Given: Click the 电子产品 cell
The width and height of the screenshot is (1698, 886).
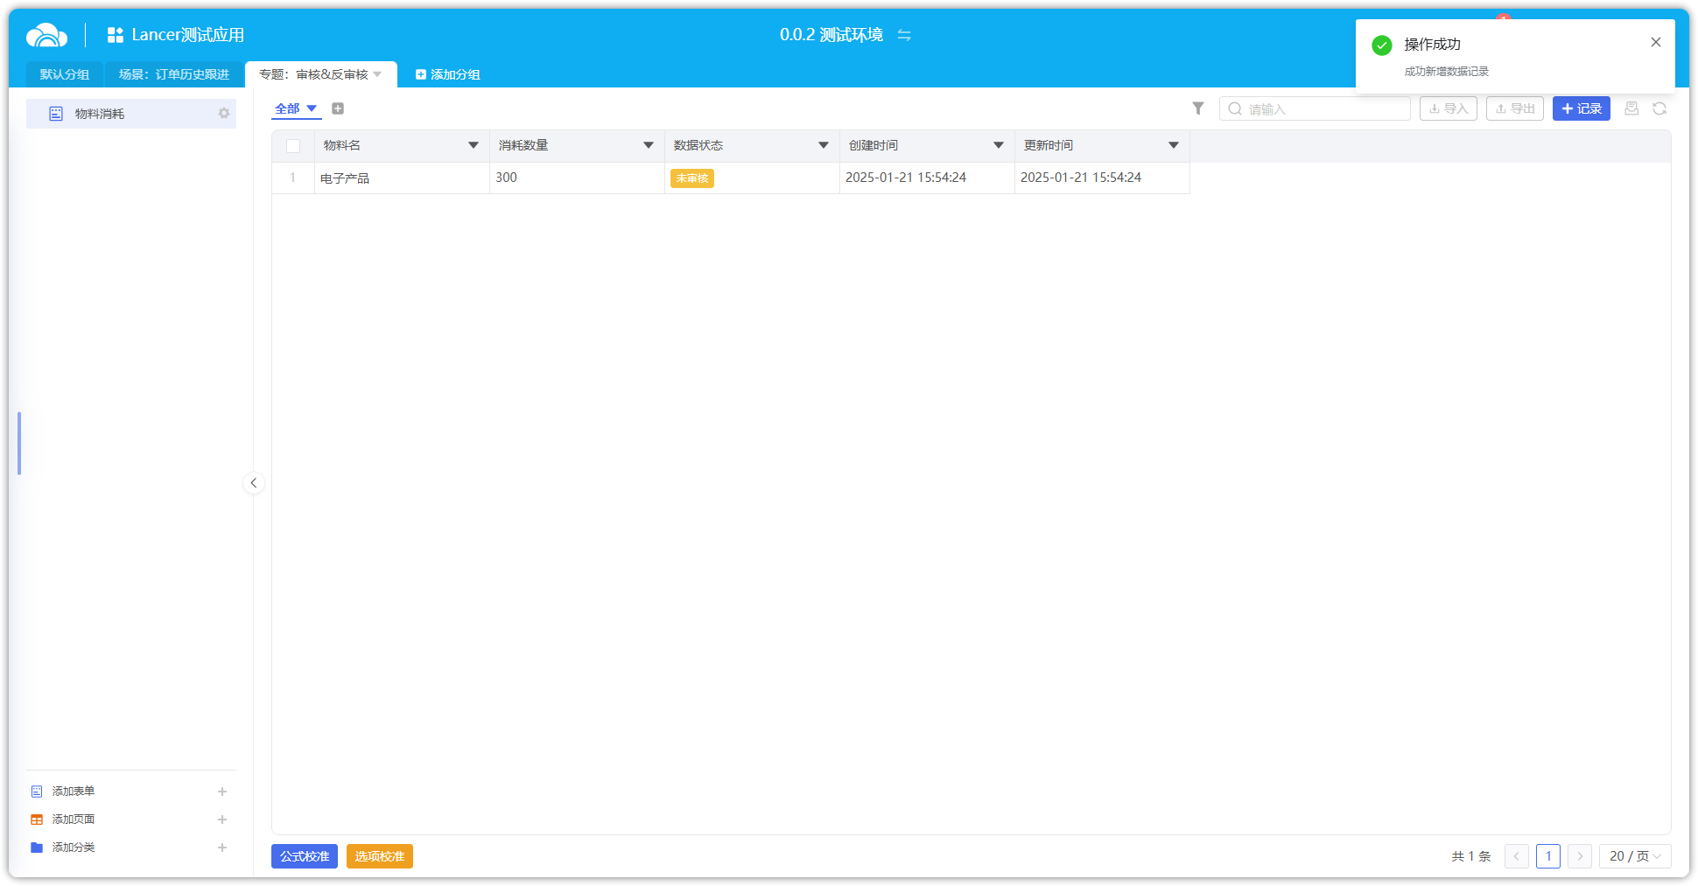Looking at the screenshot, I should 402,178.
